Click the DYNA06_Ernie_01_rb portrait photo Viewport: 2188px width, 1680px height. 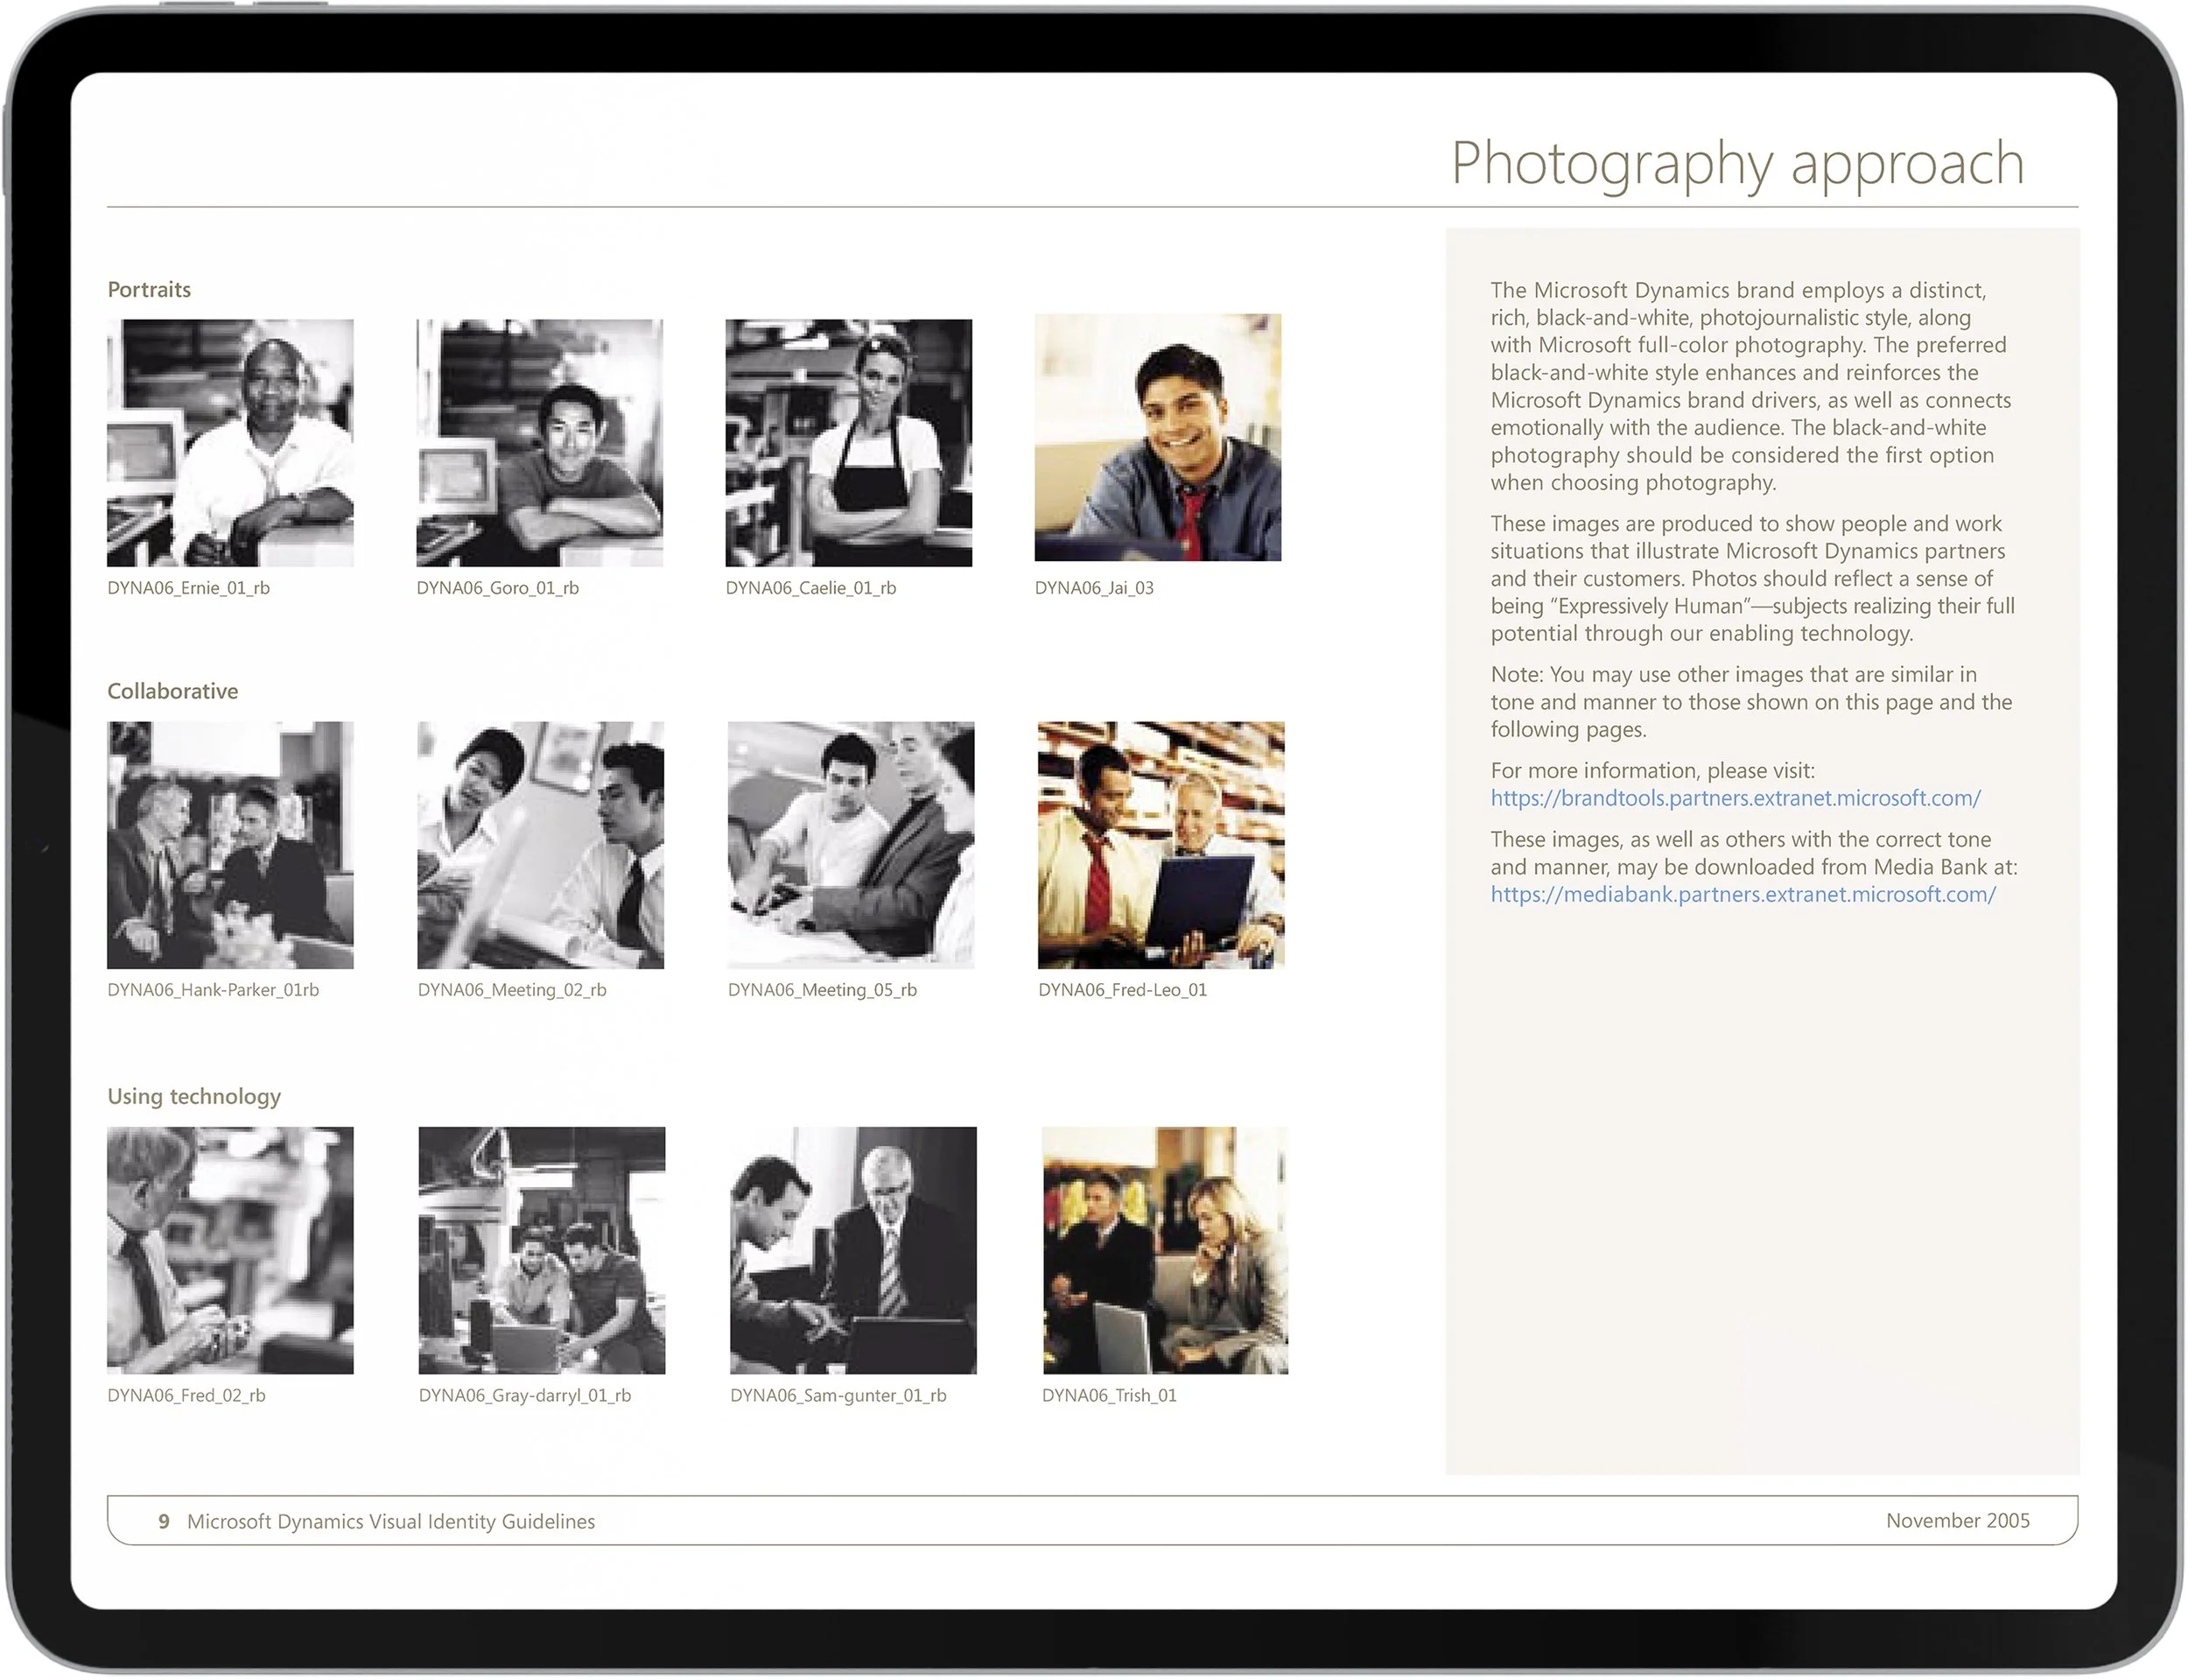[230, 442]
